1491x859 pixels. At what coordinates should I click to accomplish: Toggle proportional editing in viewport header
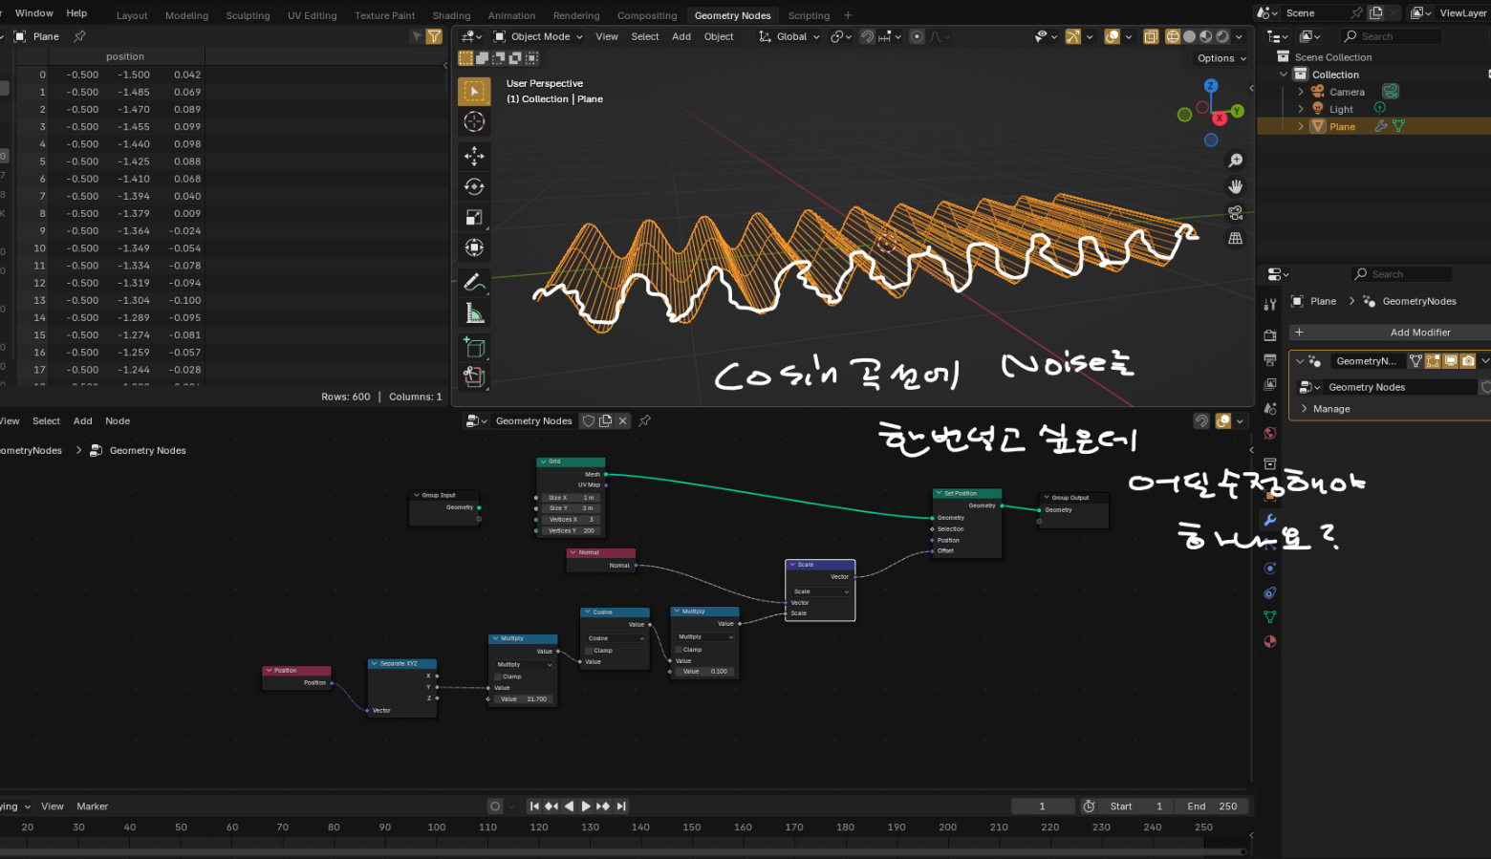917,36
